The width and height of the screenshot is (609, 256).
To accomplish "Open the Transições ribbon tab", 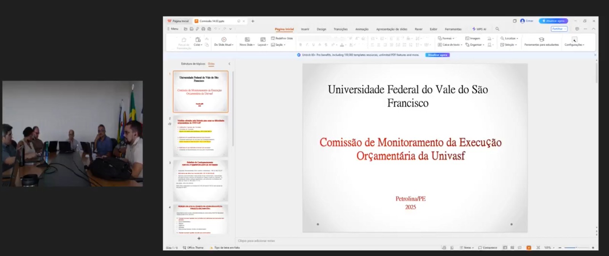I will (x=341, y=29).
